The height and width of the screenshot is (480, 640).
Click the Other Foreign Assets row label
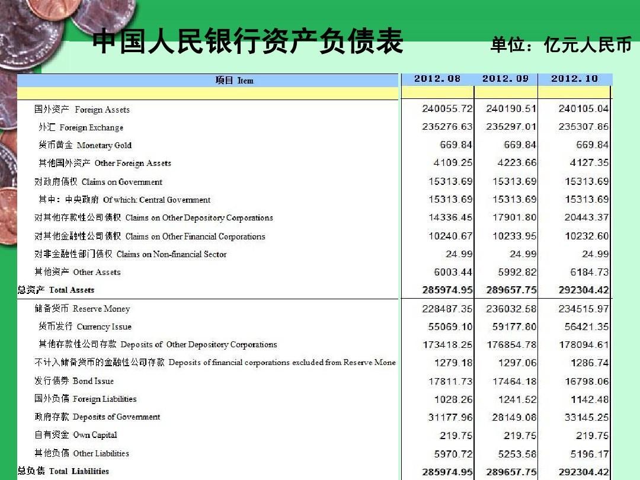pos(105,164)
